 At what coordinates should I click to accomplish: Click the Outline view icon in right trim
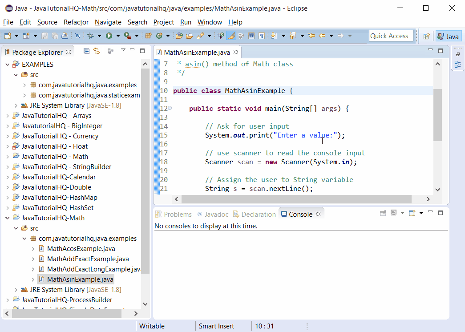457,64
